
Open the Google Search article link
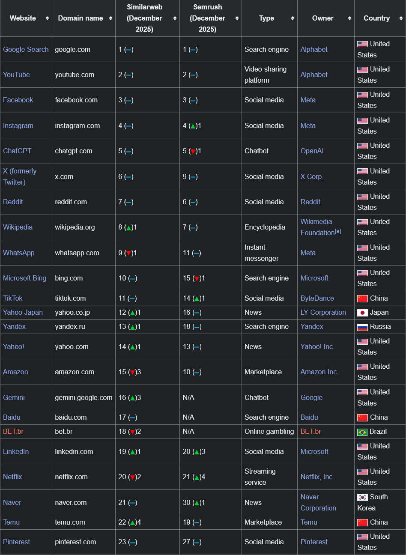click(x=26, y=49)
